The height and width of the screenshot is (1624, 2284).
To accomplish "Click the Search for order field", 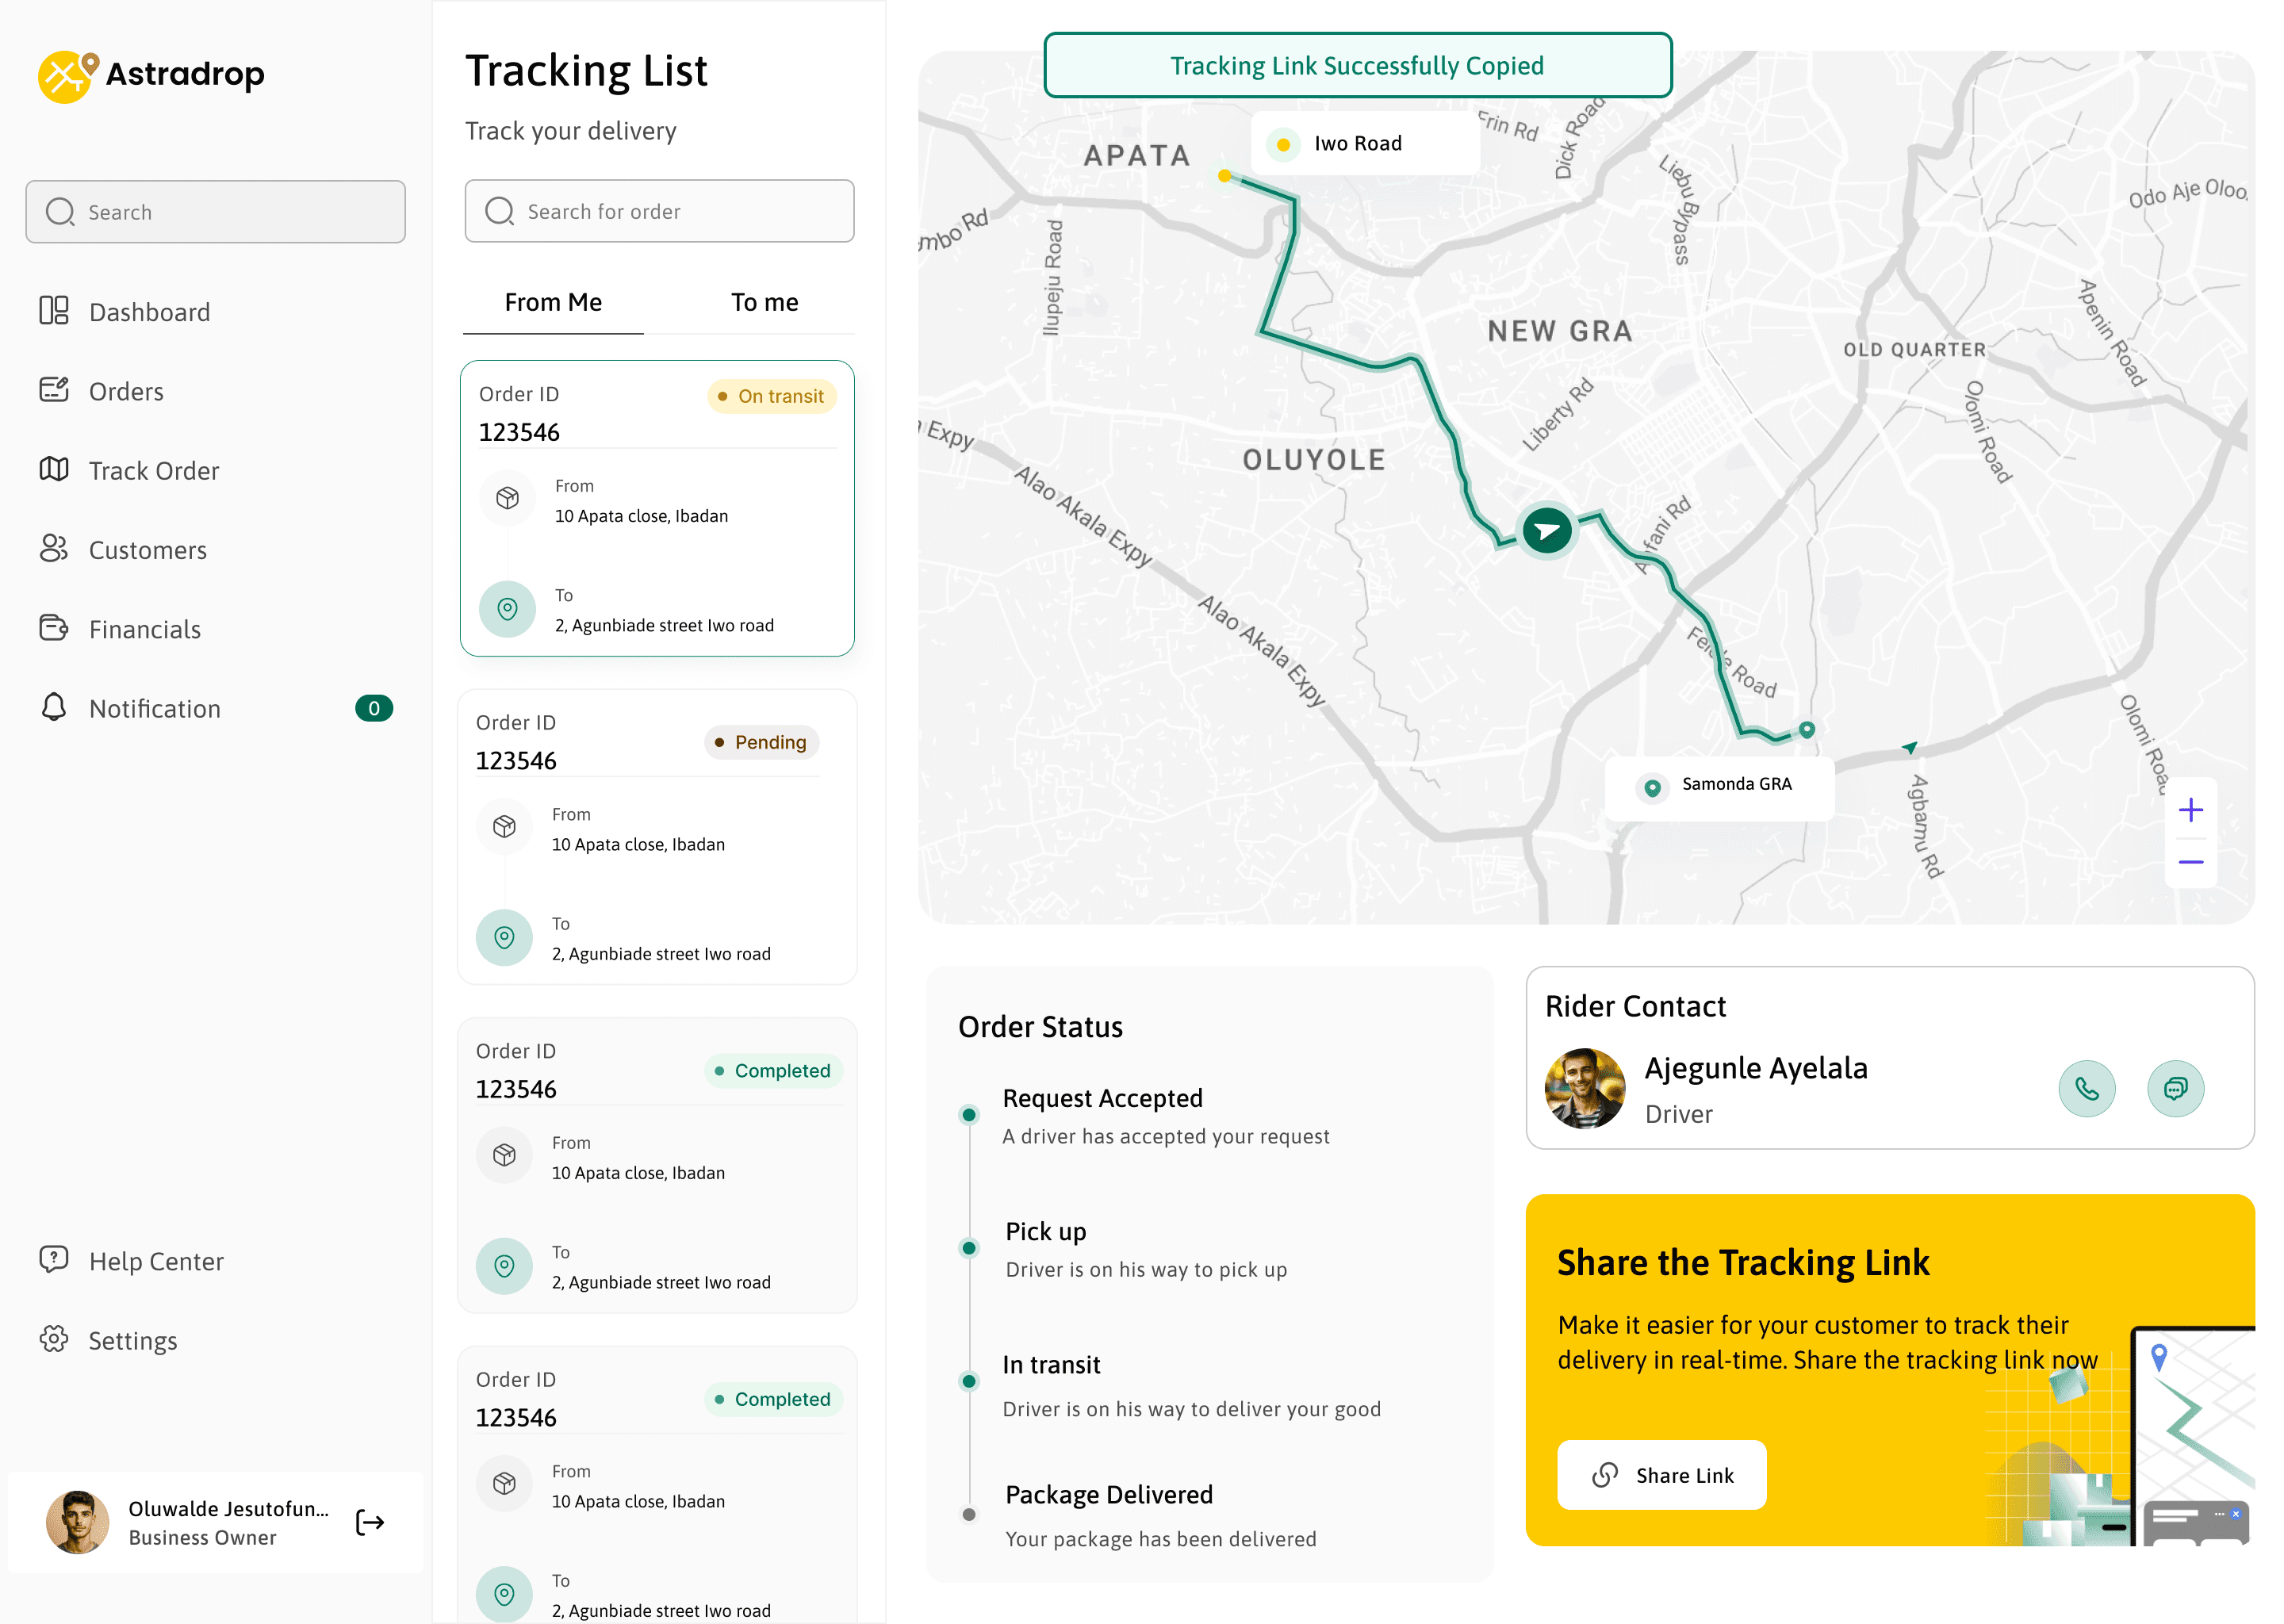I will tap(660, 211).
